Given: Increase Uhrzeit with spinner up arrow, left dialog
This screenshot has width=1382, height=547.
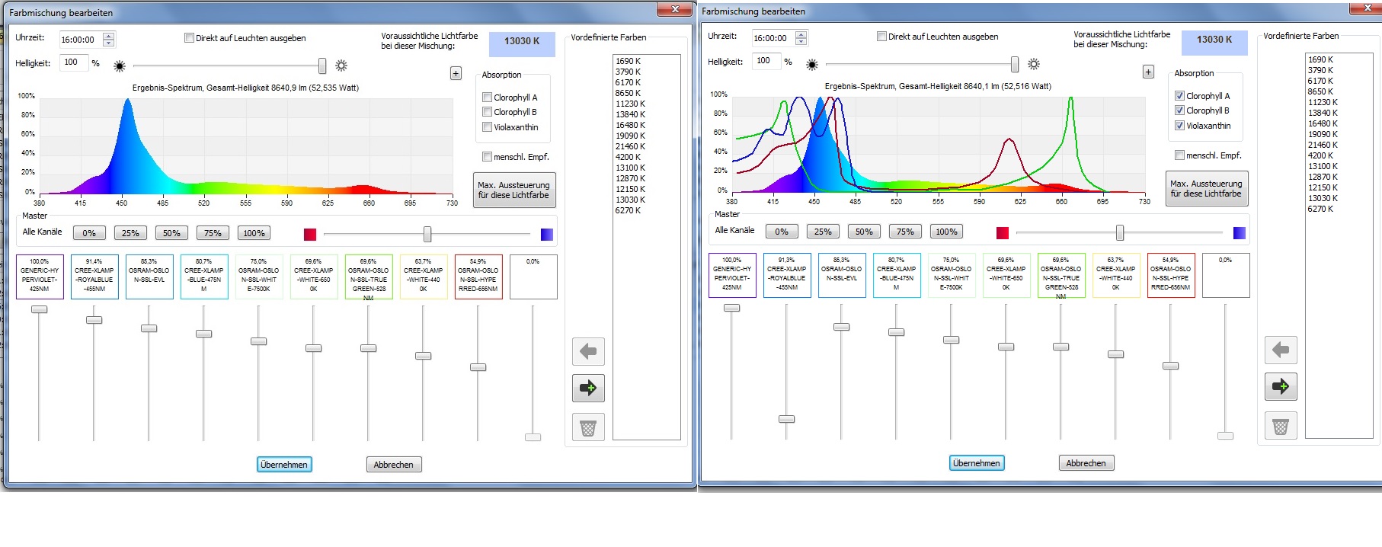Looking at the screenshot, I should coord(109,36).
